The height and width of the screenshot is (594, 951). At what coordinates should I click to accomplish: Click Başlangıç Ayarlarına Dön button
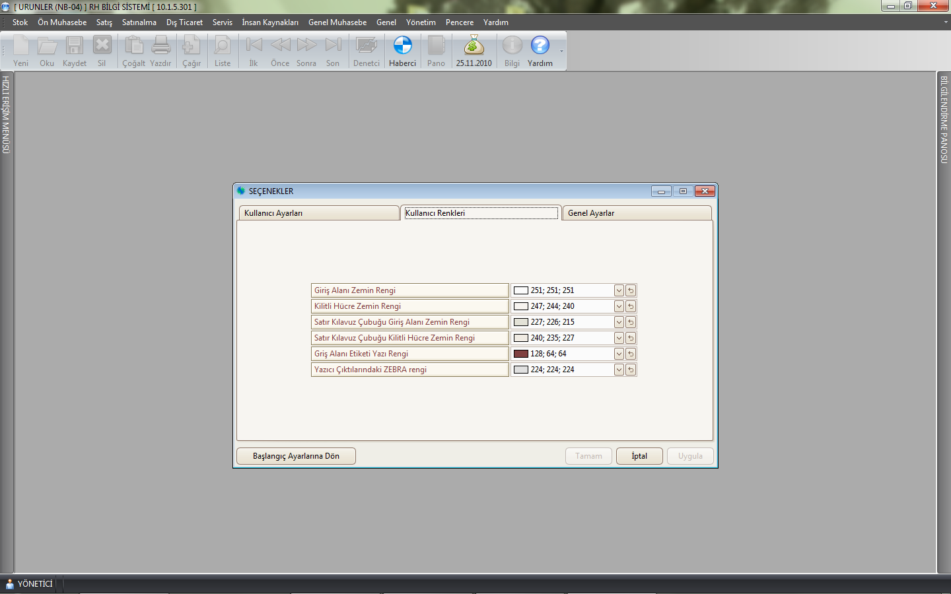(296, 456)
